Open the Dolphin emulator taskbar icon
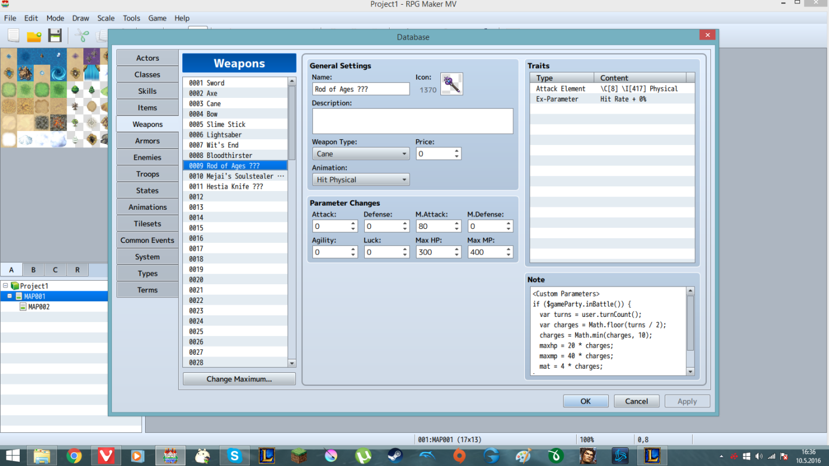This screenshot has height=466, width=829. click(x=428, y=456)
